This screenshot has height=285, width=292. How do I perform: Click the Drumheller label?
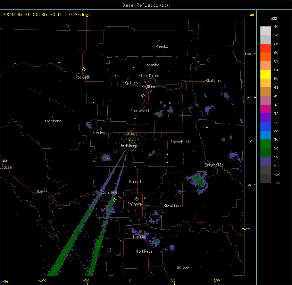tap(215, 165)
